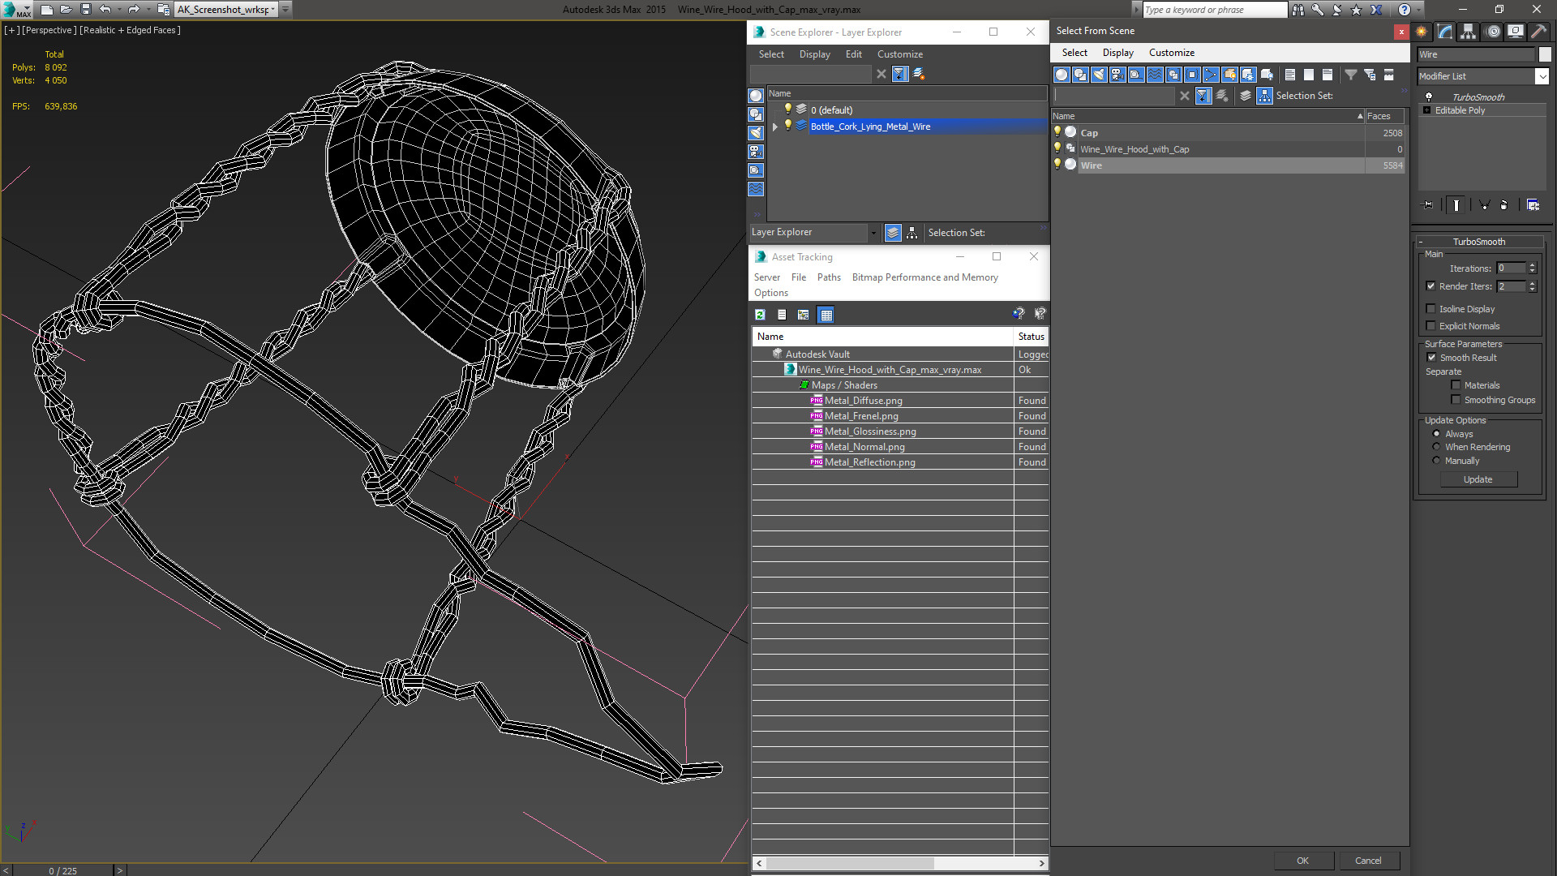Click Undo arrow in top toolbar
Image resolution: width=1557 pixels, height=876 pixels.
click(x=105, y=10)
